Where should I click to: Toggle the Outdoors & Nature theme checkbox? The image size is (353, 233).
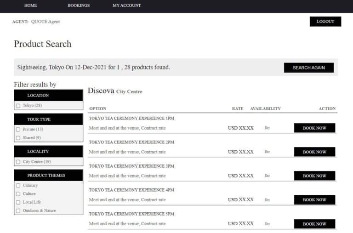coord(18,211)
